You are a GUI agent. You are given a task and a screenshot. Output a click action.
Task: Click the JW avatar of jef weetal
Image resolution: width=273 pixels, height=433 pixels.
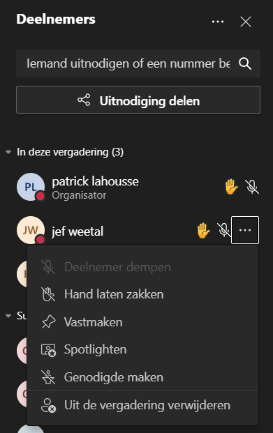[x=31, y=230]
